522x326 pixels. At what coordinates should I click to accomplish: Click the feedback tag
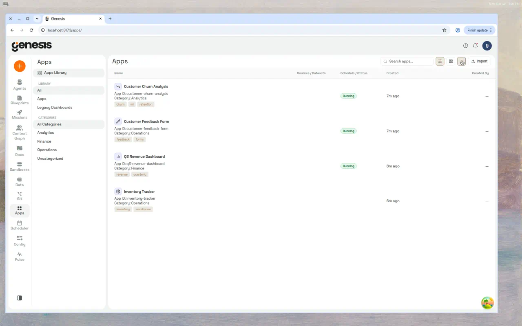pyautogui.click(x=123, y=139)
